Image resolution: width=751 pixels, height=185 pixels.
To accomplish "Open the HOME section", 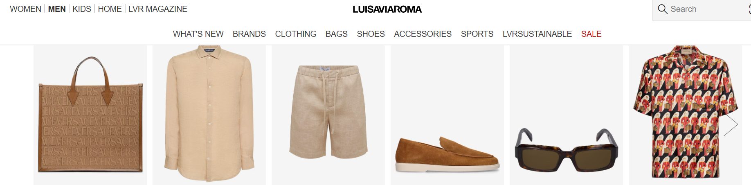I will coord(110,9).
